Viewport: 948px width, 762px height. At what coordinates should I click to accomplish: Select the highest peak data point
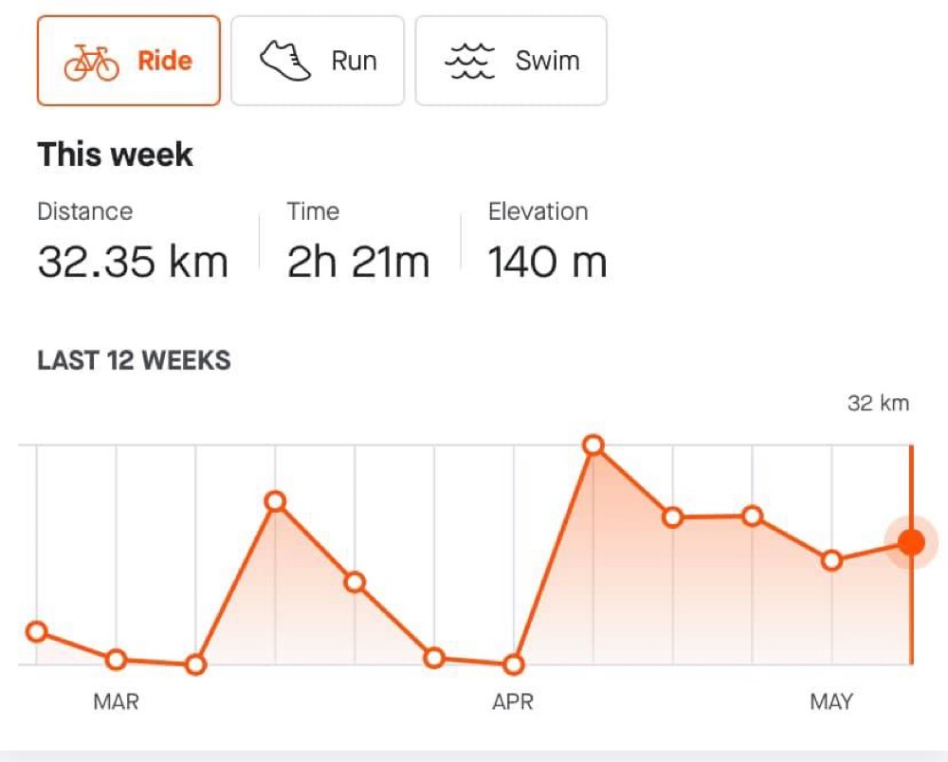click(x=593, y=444)
